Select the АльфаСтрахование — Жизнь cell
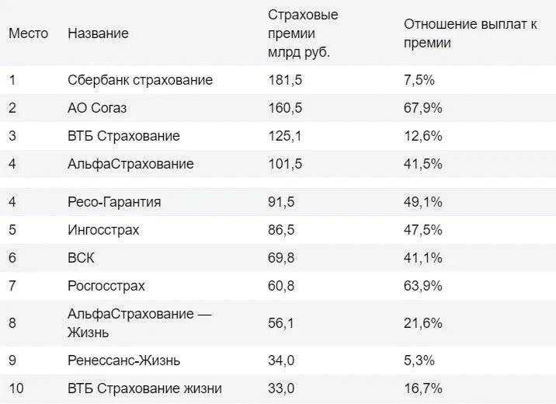 click(140, 323)
